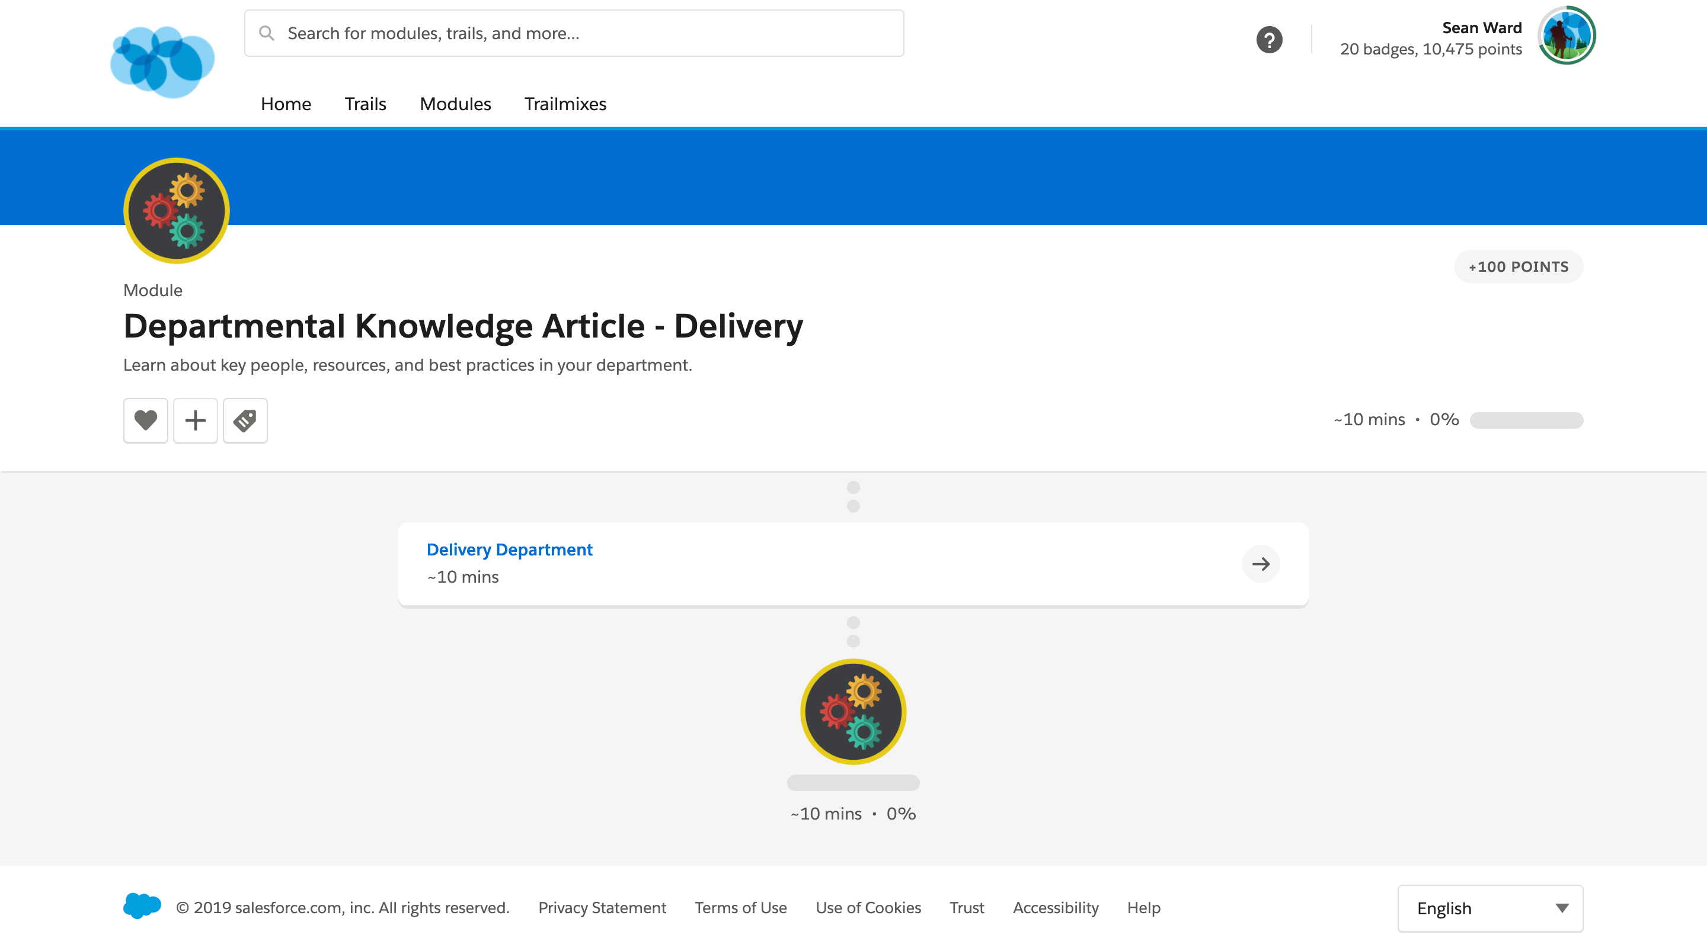
Task: Expand the English language dropdown
Action: pyautogui.click(x=1490, y=908)
